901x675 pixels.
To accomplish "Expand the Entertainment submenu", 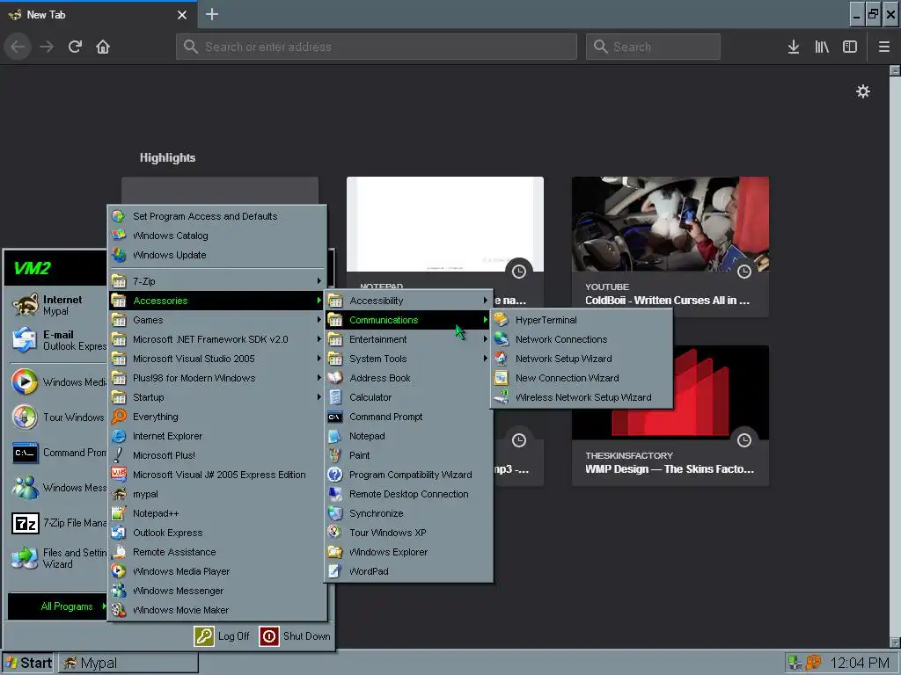I will (x=408, y=339).
